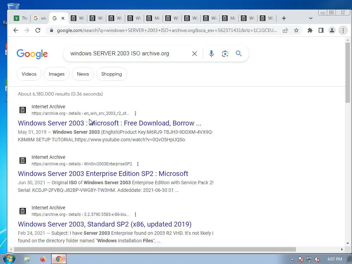Open the network status tray icon
352x264 pixels.
309,259
